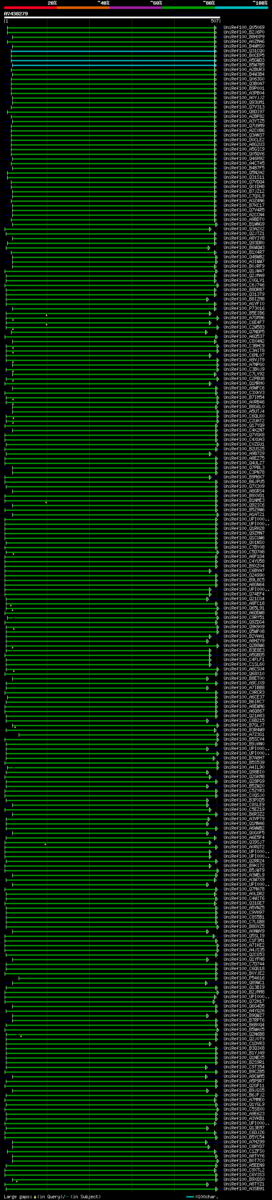Click the UniRef100_C4FLF1 label
272x1200 pixels.
[244, 660]
